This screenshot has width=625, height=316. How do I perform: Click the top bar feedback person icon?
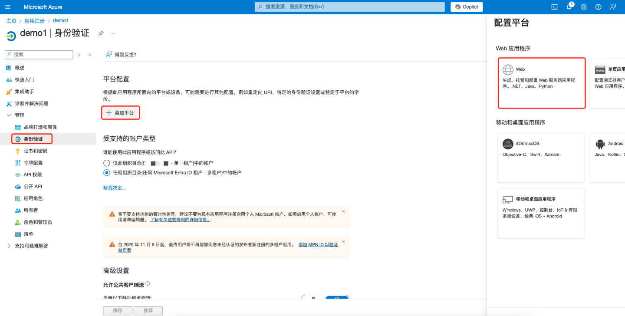[613, 7]
